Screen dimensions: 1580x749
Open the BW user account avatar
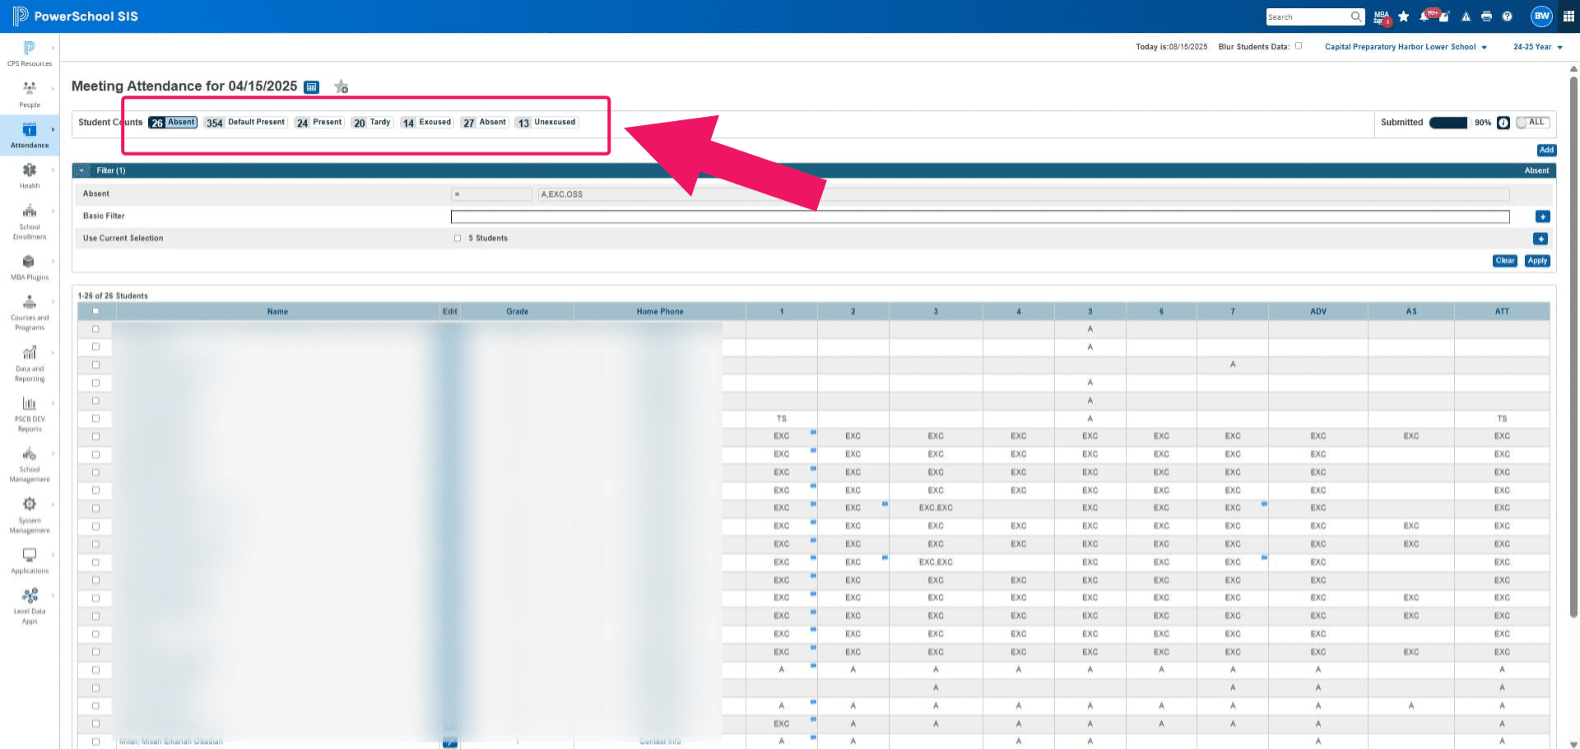[1541, 16]
